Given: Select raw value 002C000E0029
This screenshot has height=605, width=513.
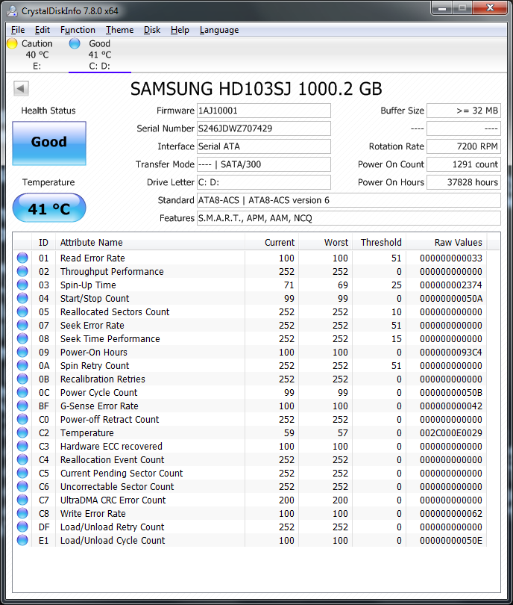Looking at the screenshot, I should 451,433.
